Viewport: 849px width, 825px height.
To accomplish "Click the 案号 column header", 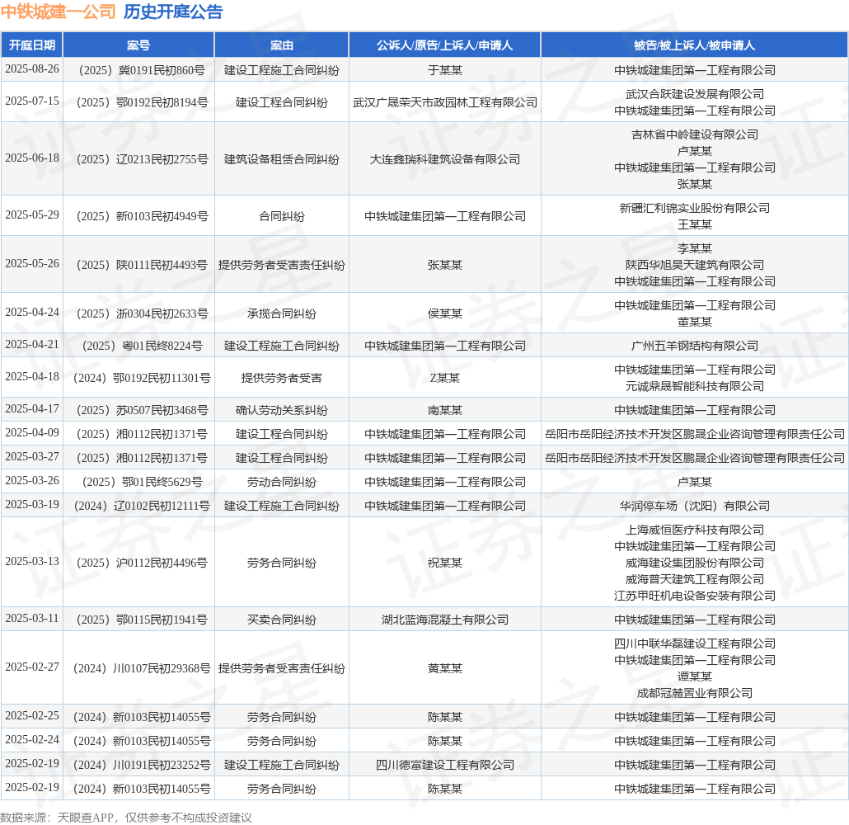I will 138,45.
